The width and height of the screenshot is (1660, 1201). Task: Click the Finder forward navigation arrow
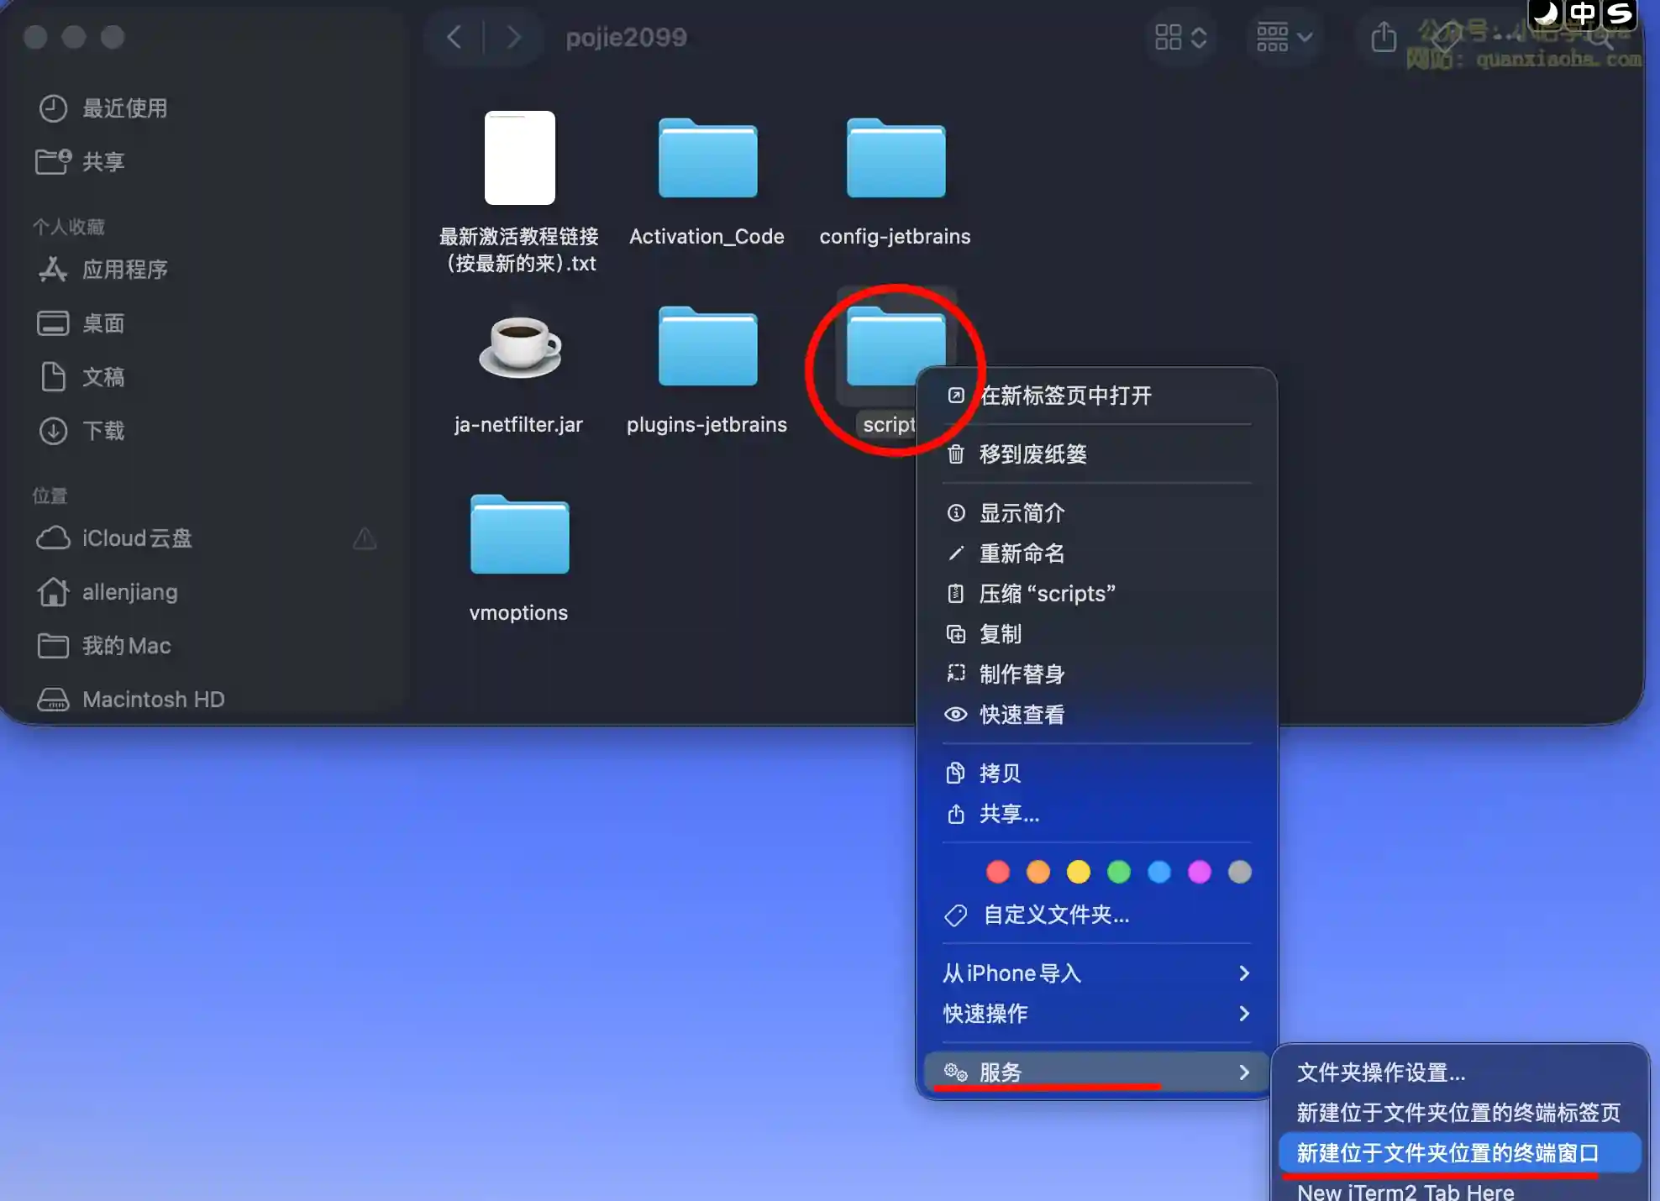pyautogui.click(x=513, y=37)
